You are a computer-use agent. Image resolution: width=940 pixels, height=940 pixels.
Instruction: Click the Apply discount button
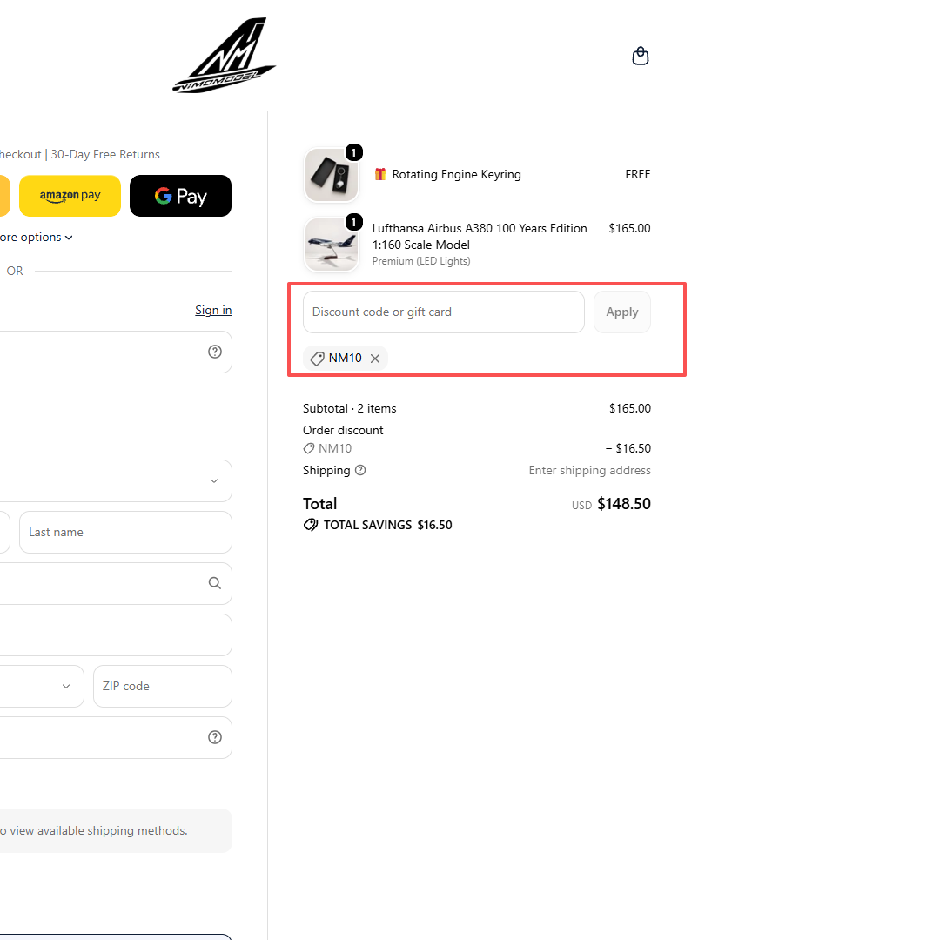[x=622, y=312]
